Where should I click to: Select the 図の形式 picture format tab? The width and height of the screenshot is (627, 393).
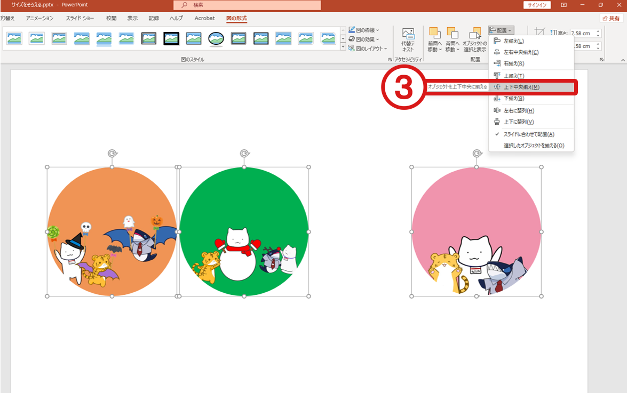click(236, 18)
